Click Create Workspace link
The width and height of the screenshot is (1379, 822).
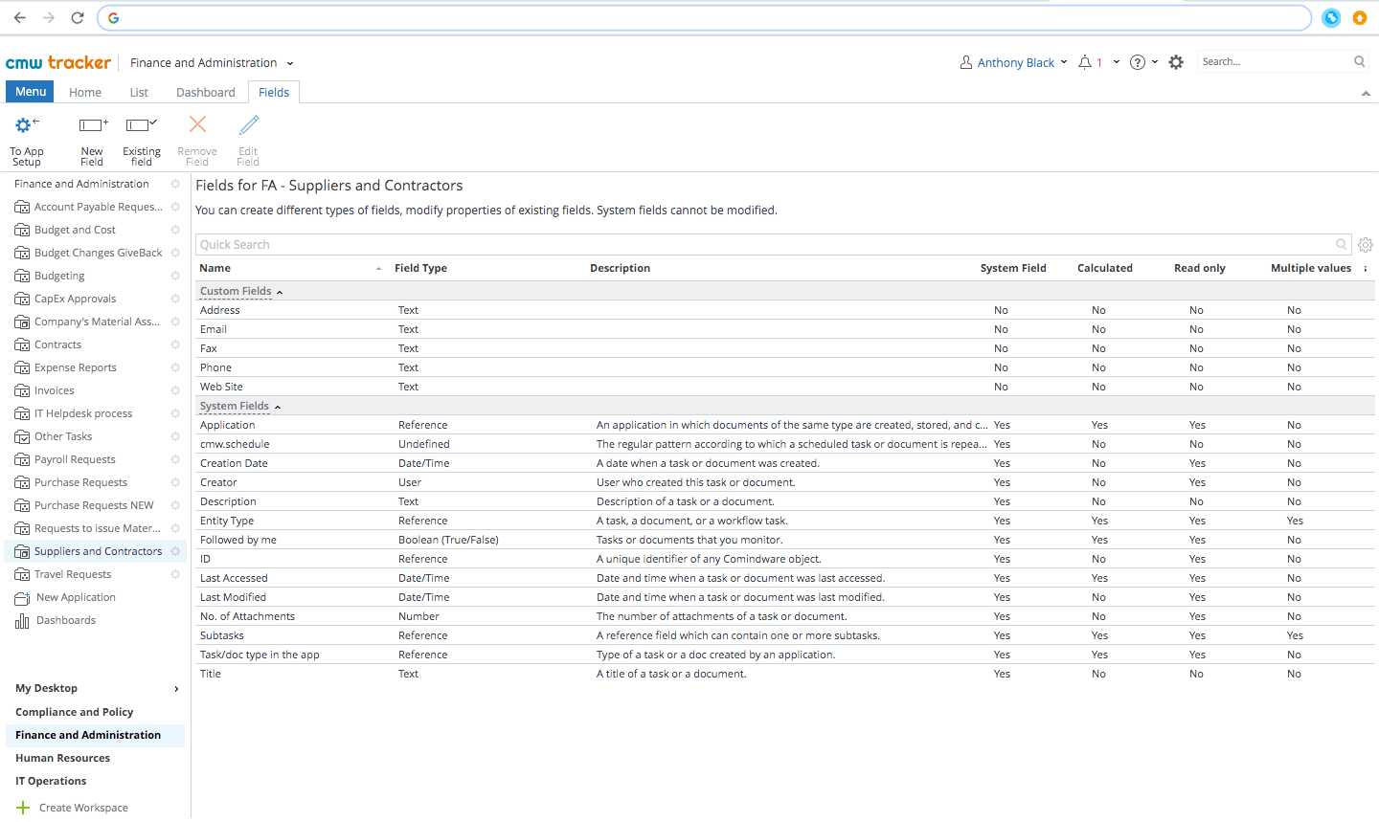83,808
